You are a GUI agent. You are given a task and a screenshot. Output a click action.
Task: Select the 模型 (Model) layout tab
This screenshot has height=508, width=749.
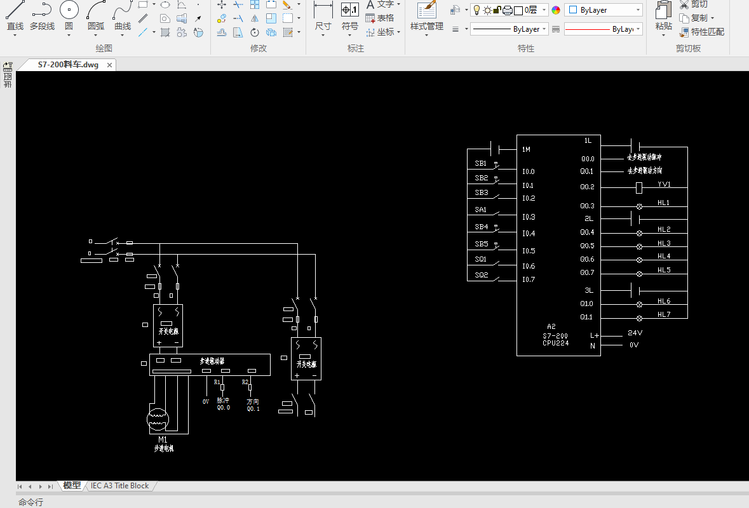(72, 486)
